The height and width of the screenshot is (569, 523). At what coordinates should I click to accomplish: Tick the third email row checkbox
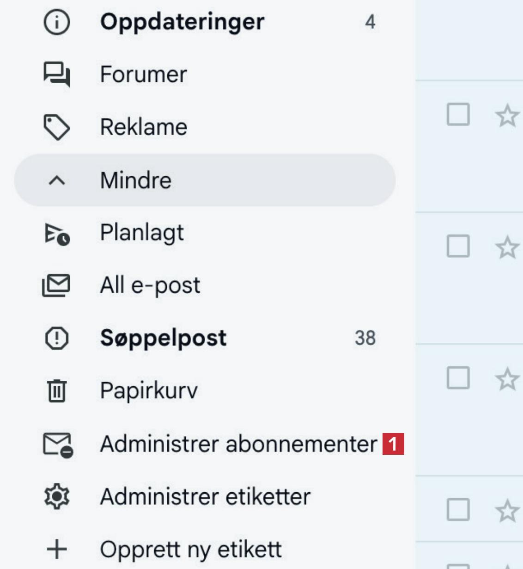(x=458, y=378)
